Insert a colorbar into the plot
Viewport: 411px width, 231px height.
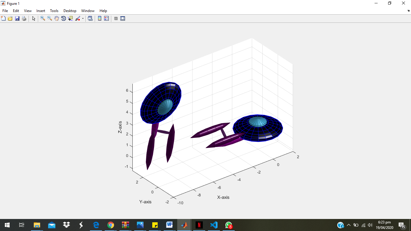coord(99,18)
